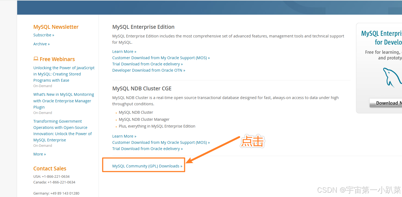Open Customer Download MOS under NDB Cluster
This screenshot has width=402, height=197.
161,142
